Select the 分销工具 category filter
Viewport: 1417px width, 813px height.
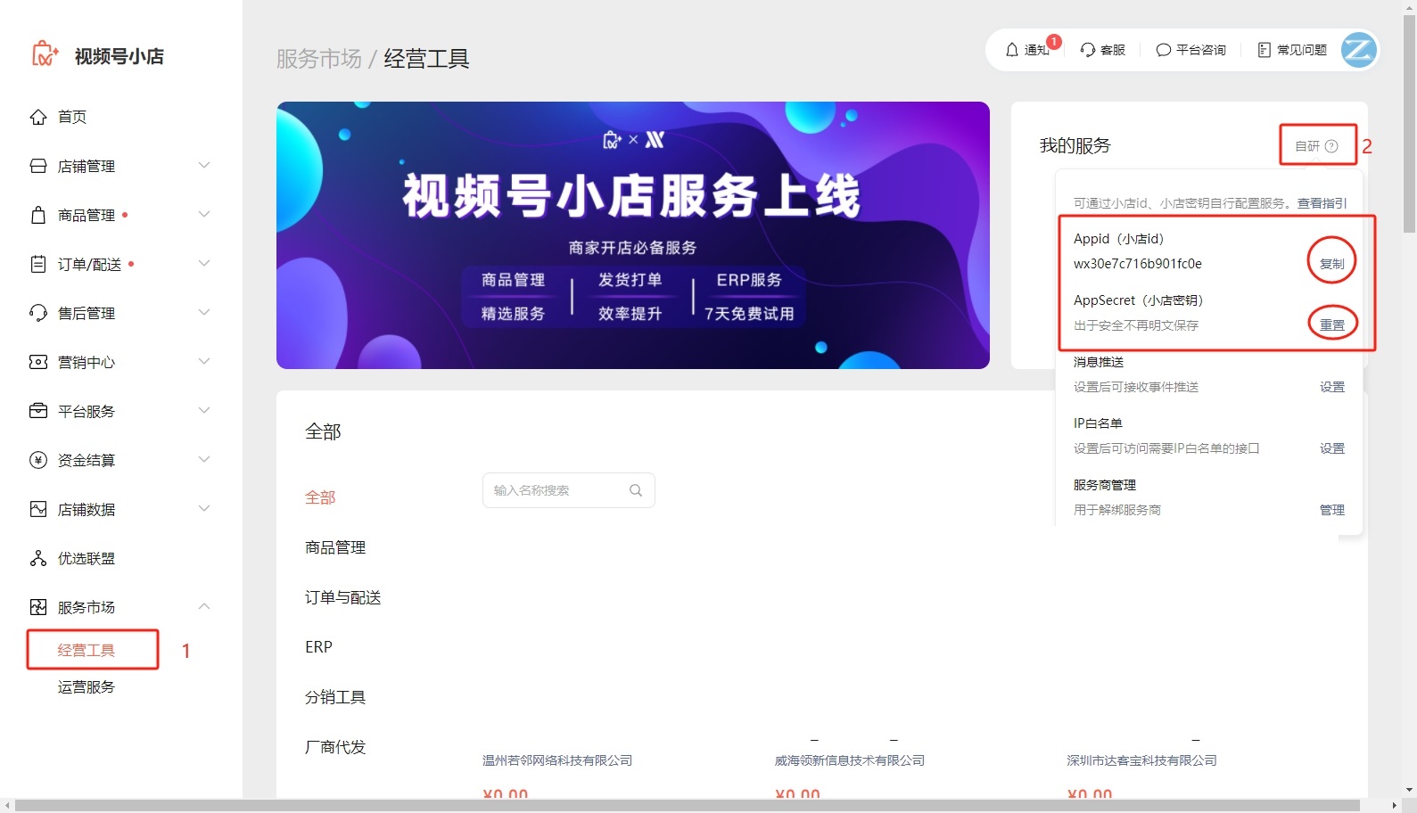pos(335,697)
